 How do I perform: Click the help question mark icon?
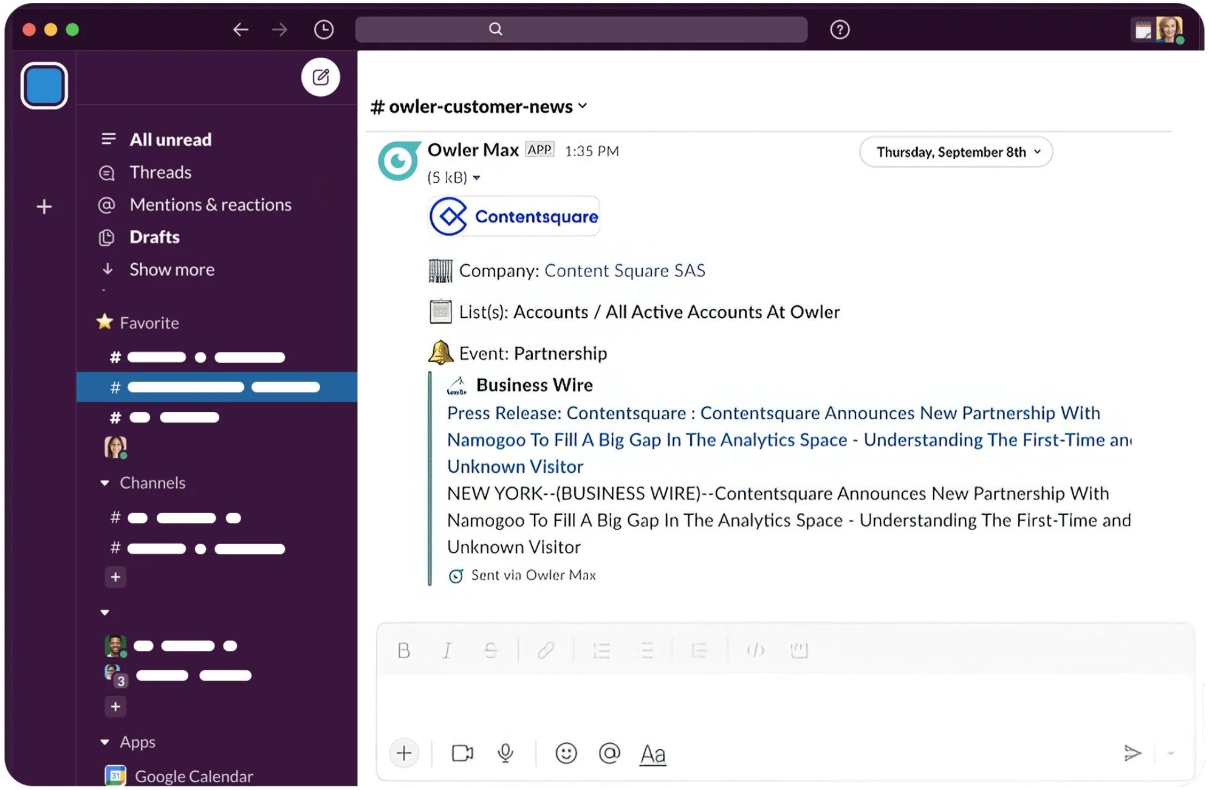[839, 29]
